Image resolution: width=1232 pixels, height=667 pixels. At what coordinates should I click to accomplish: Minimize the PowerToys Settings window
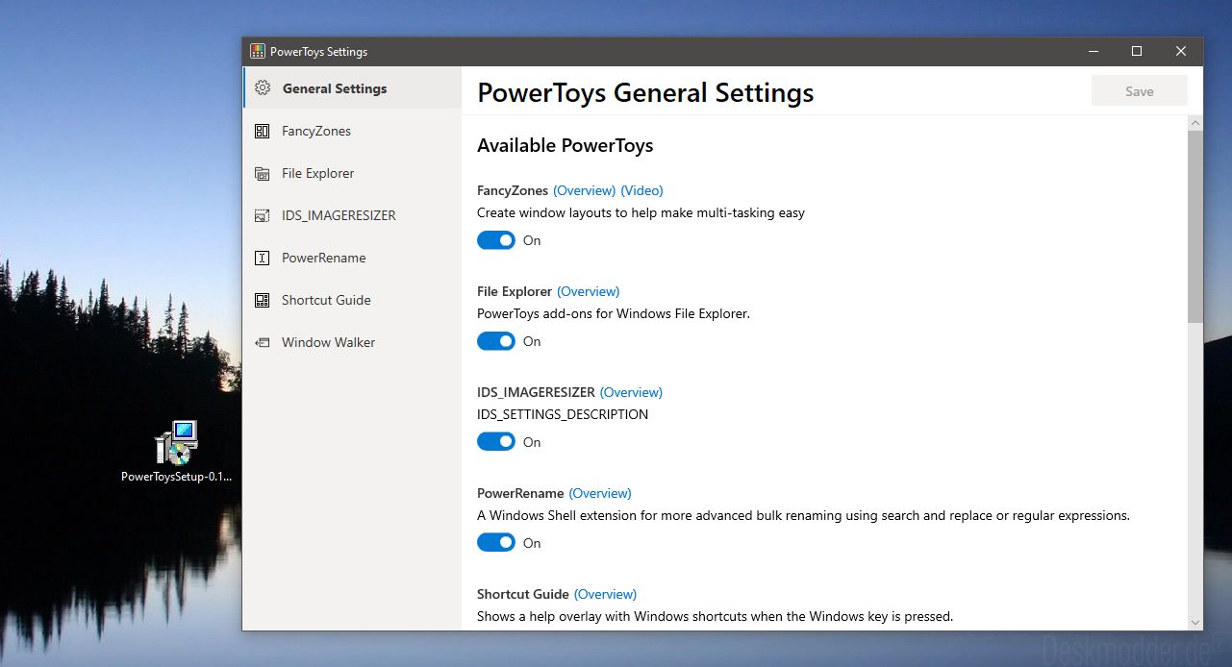click(1094, 51)
